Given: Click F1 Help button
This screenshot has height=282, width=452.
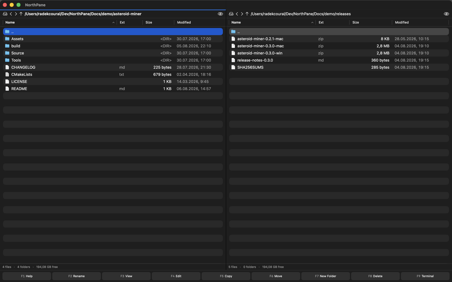Looking at the screenshot, I should [27, 276].
